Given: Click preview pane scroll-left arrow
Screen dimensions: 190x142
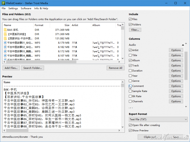Looking at the screenshot, I should [x=4, y=130].
